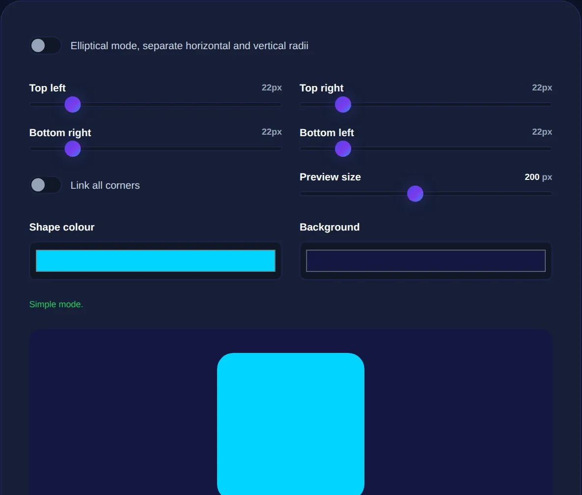This screenshot has height=495, width=582.
Task: Open the Background colour picker swatch
Action: pyautogui.click(x=426, y=261)
